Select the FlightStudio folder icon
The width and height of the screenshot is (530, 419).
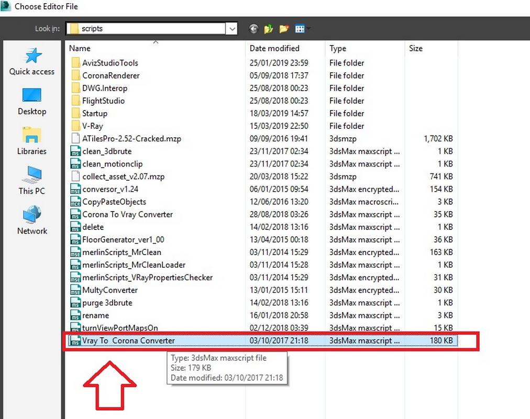point(76,101)
